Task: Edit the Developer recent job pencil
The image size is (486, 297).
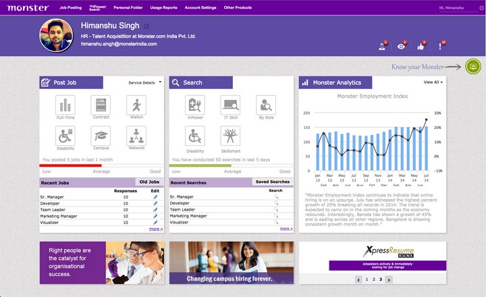Action: click(155, 203)
